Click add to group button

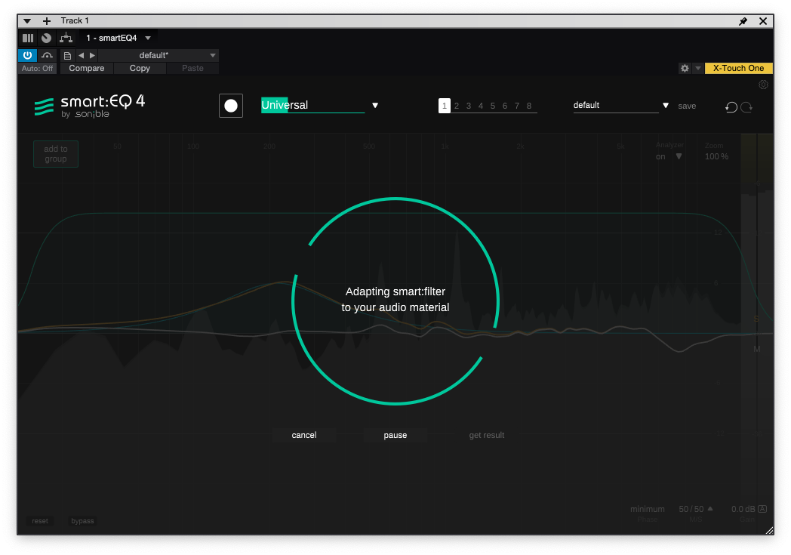pos(56,154)
